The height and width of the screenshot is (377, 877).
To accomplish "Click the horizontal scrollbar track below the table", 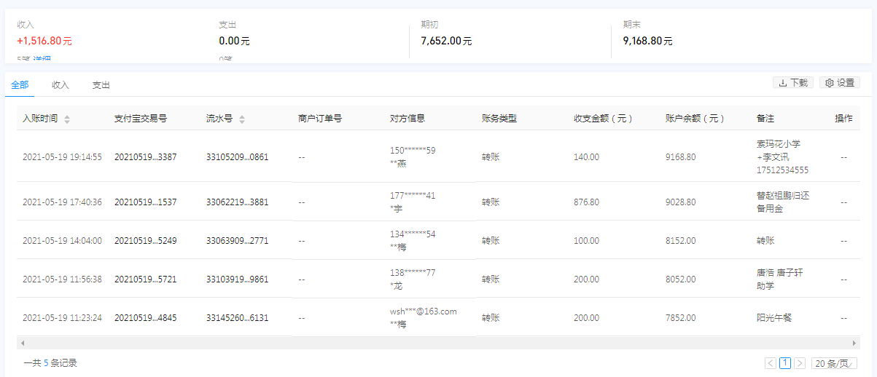I will pos(437,343).
